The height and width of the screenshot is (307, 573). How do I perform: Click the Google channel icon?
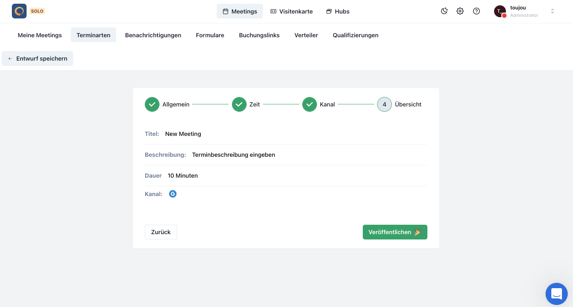(x=173, y=194)
